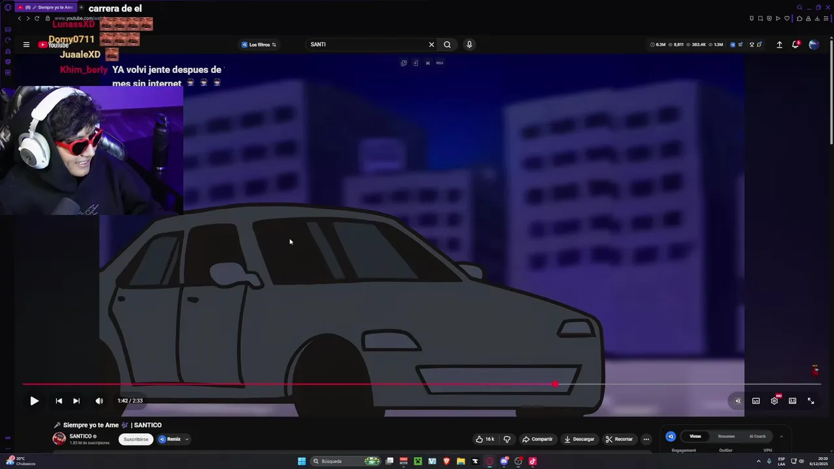The image size is (834, 469).
Task: Click the IQ icon beside Vistas tab
Action: tap(670, 436)
